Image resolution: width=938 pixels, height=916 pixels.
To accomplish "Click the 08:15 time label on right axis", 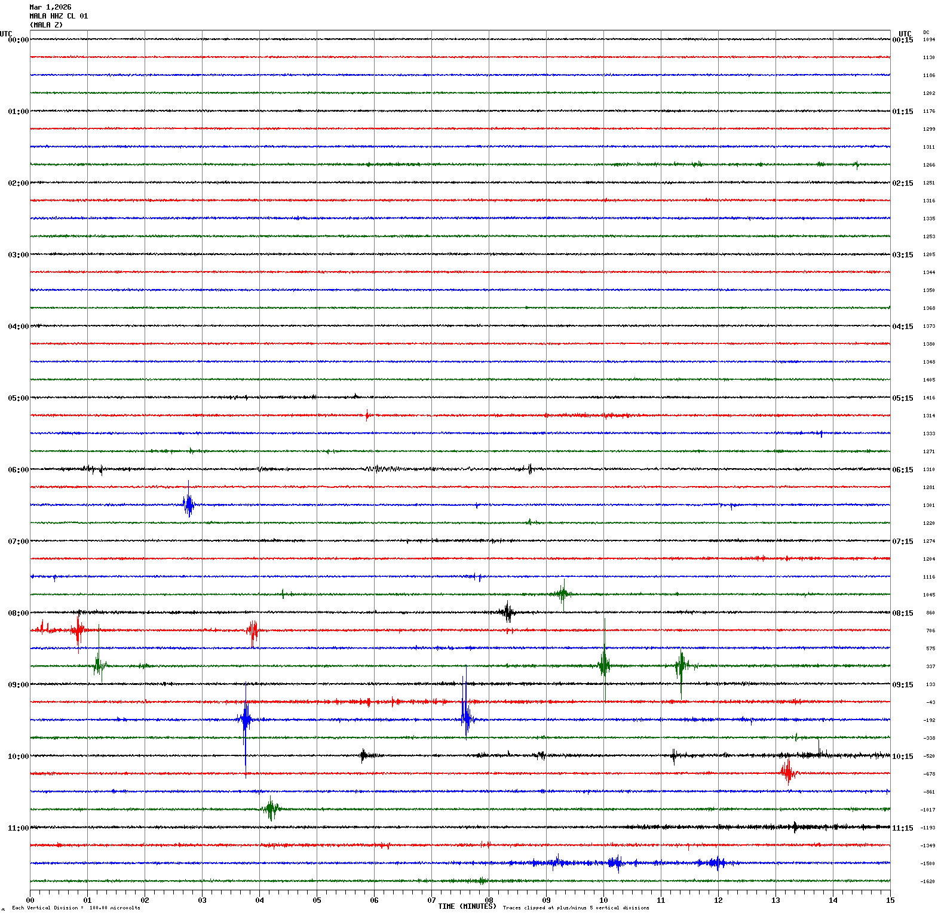I will pos(902,613).
